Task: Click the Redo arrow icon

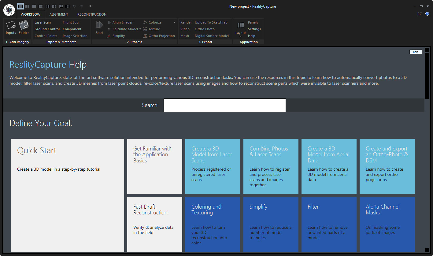Action: tap(81, 6)
